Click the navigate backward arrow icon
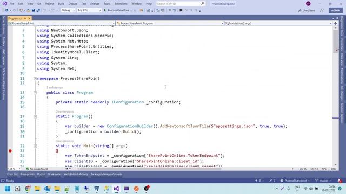Screen dimensions: 346x194 6,10
